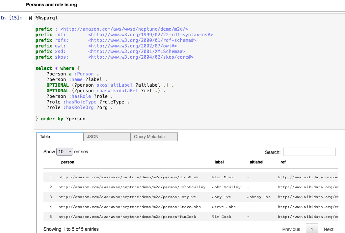Click inside the Search box

pos(309,152)
